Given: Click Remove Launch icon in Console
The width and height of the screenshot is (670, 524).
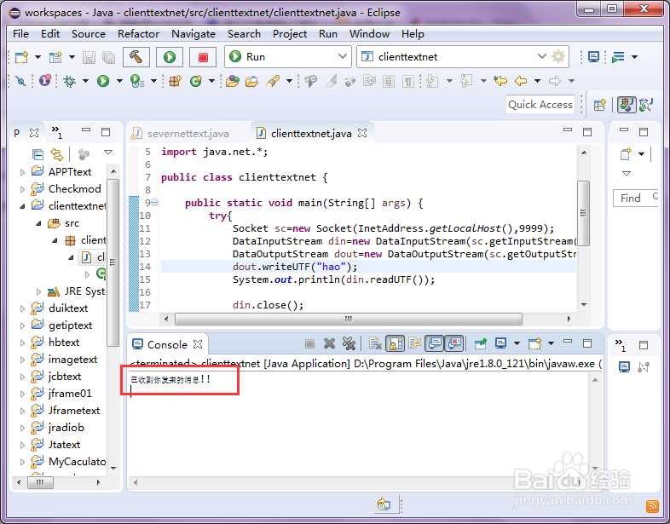Looking at the screenshot, I should (x=329, y=343).
